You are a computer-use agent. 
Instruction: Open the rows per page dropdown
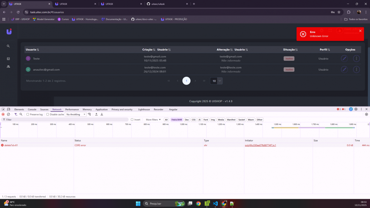pyautogui.click(x=216, y=81)
